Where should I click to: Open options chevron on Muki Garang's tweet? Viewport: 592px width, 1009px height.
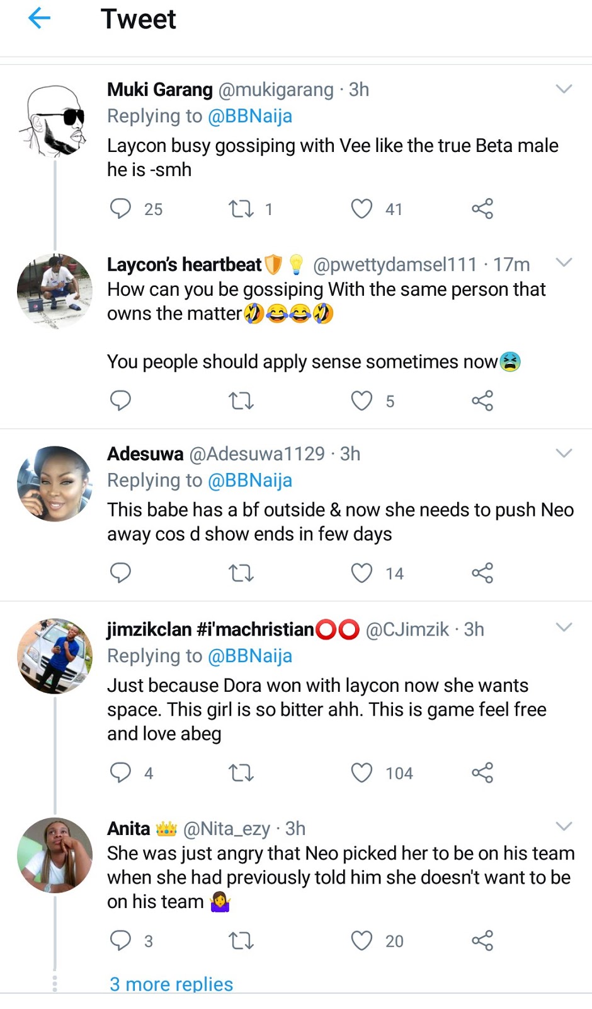(564, 90)
